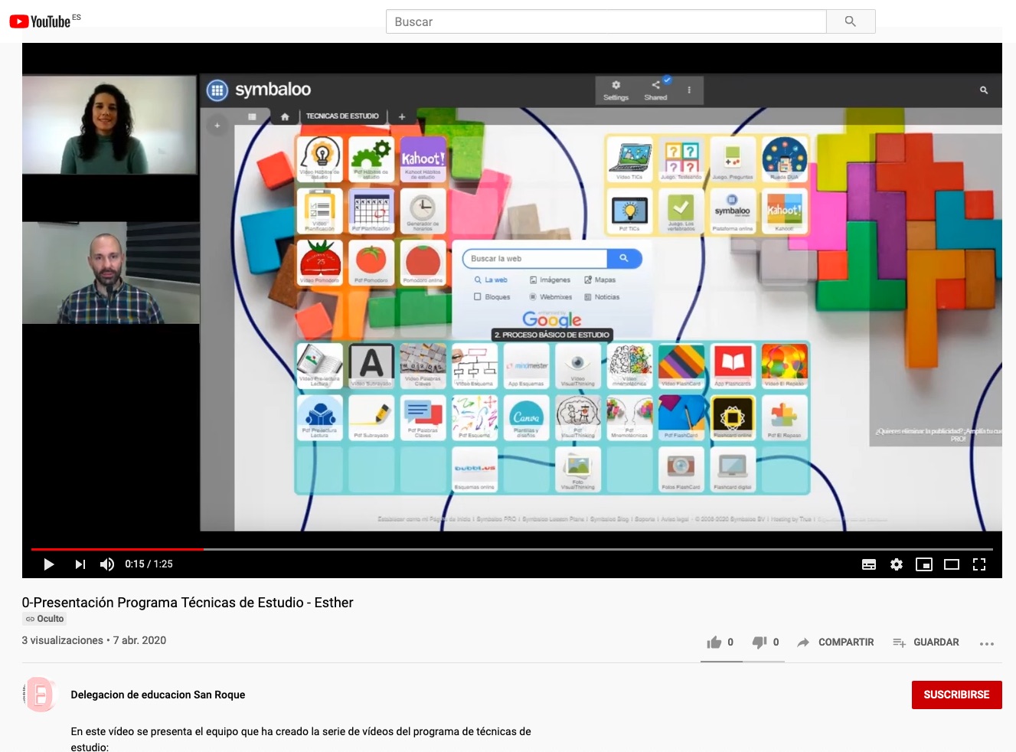
Task: Open the Video TICs laptop tile
Action: tap(629, 159)
